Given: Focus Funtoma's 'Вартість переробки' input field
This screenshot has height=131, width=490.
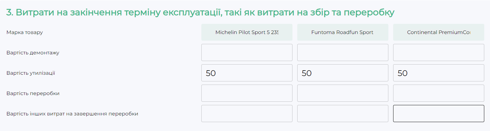Looking at the screenshot, I should [x=342, y=93].
